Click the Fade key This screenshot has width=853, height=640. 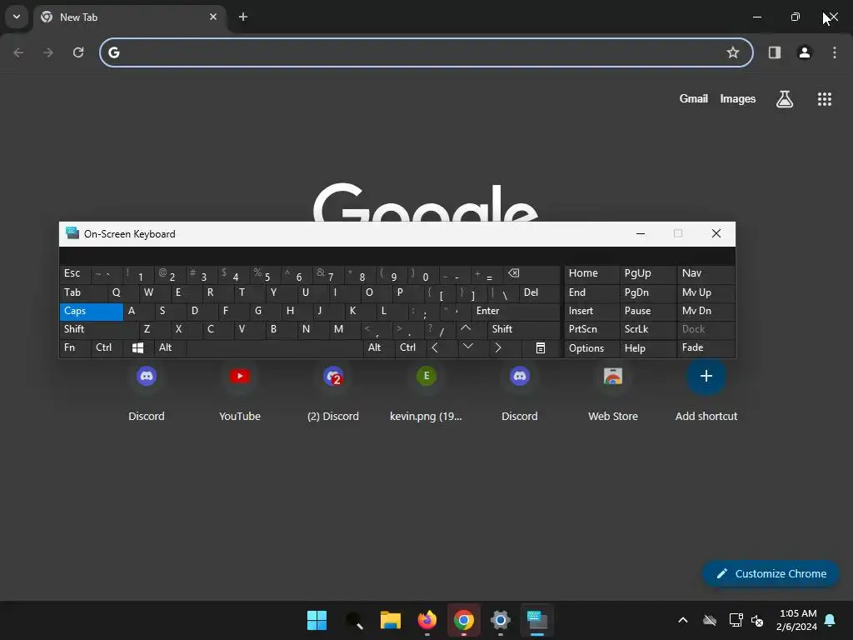706,347
